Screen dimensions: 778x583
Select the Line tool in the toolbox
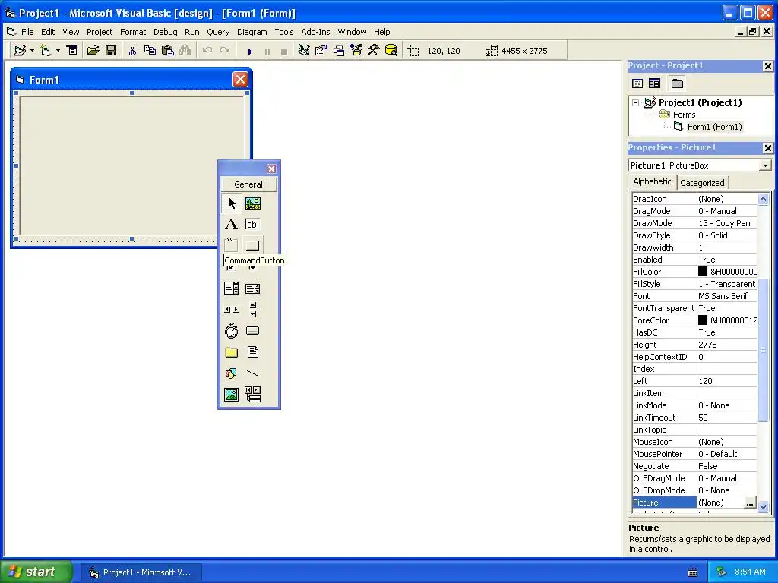click(252, 373)
